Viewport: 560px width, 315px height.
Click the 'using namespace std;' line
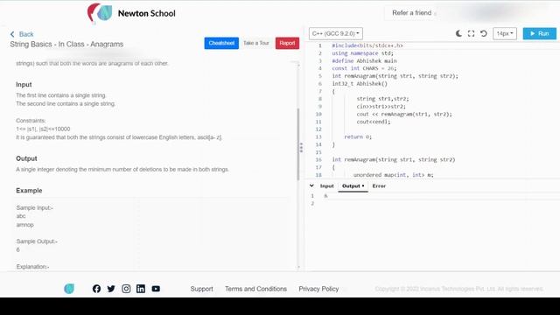(x=362, y=53)
